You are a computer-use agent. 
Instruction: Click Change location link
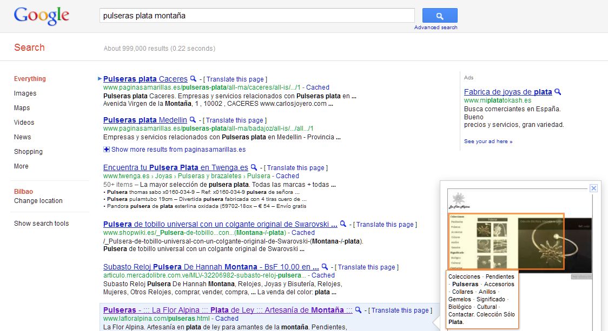pyautogui.click(x=38, y=200)
